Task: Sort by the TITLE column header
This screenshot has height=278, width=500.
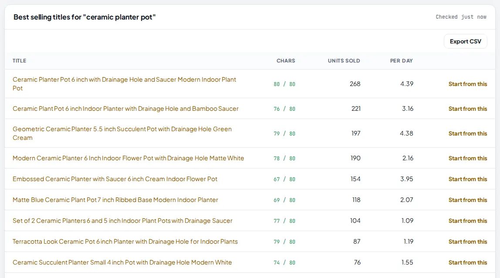Action: 20,61
